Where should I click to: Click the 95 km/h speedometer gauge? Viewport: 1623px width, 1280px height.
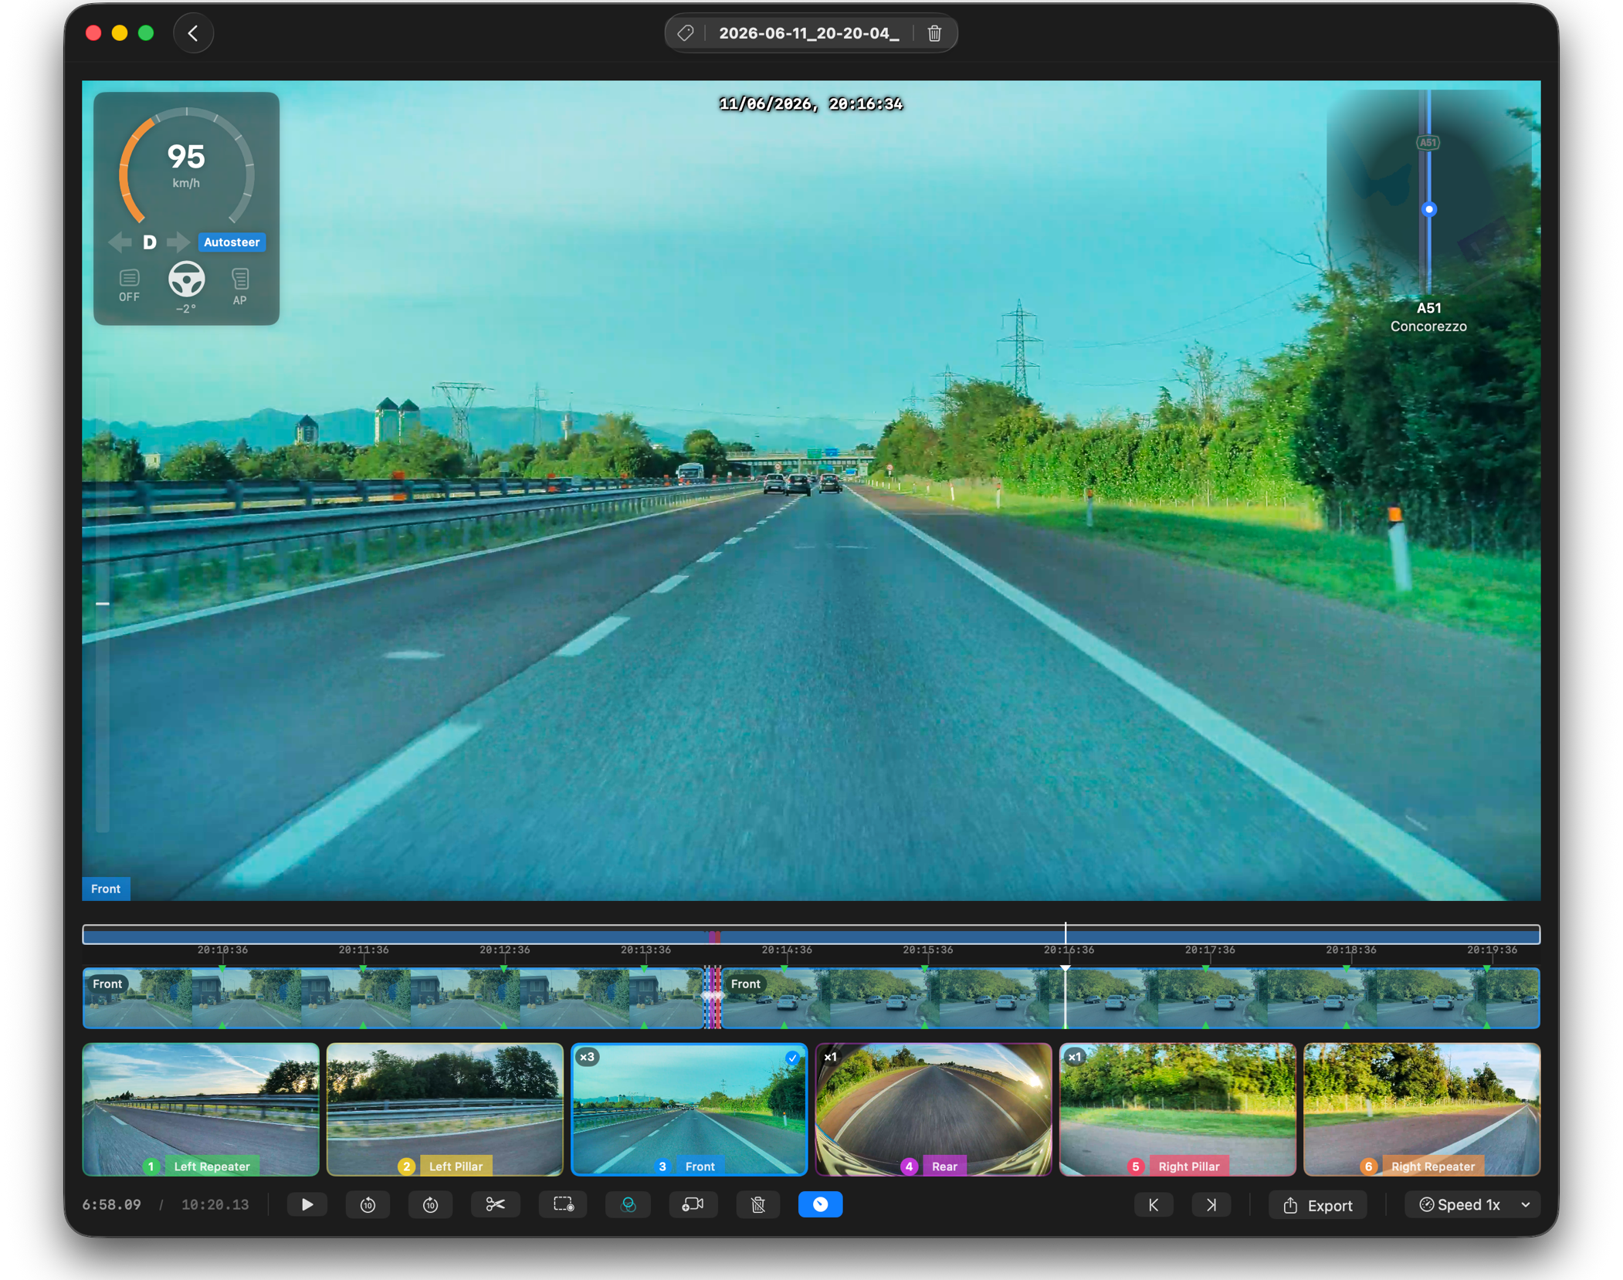[x=186, y=164]
